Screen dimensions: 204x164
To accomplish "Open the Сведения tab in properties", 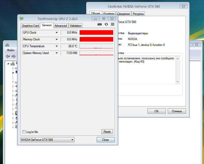I will coord(124,14).
